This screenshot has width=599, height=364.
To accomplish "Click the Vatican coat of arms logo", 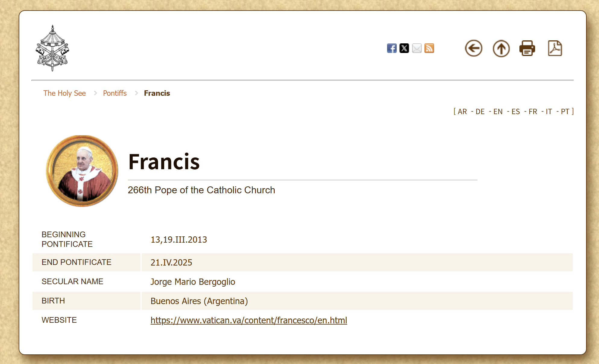I will pyautogui.click(x=52, y=48).
